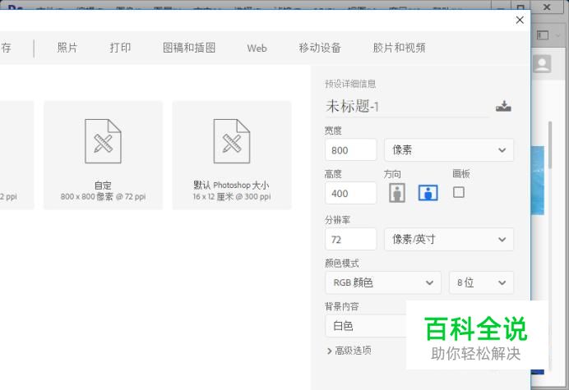The image size is (569, 390).
Task: Click the 未标题-1 document name field
Action: point(407,107)
